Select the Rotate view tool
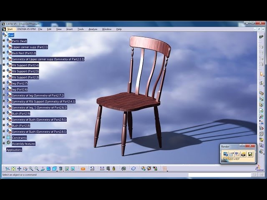 tap(25, 169)
